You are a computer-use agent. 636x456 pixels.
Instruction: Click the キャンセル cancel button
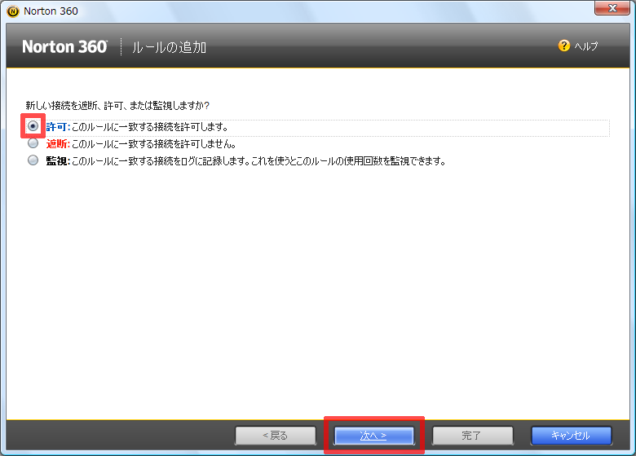571,436
